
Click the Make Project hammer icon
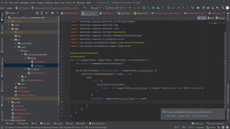coord(85,8)
